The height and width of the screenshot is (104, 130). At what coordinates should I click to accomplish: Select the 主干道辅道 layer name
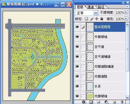pos(102,57)
